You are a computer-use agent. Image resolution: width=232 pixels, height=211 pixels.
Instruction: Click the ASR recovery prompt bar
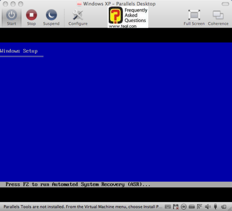click(x=116, y=184)
